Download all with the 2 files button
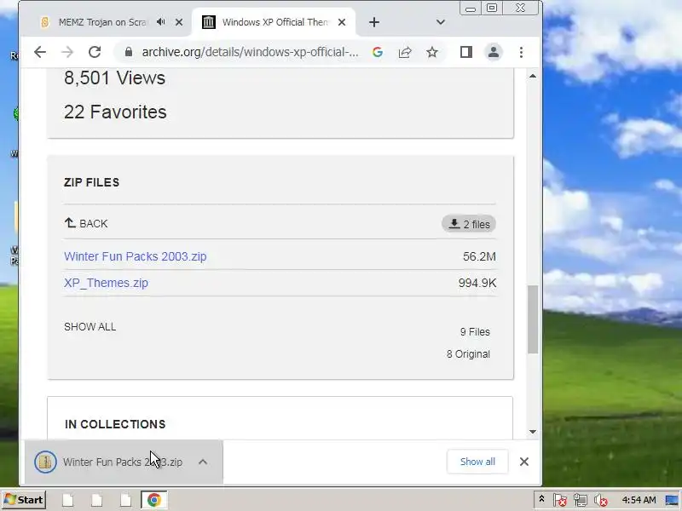Screen dimensions: 682x511 pyautogui.click(x=469, y=224)
